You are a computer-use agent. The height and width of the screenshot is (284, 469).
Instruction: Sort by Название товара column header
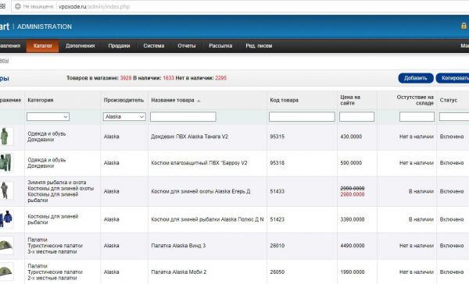click(x=173, y=100)
